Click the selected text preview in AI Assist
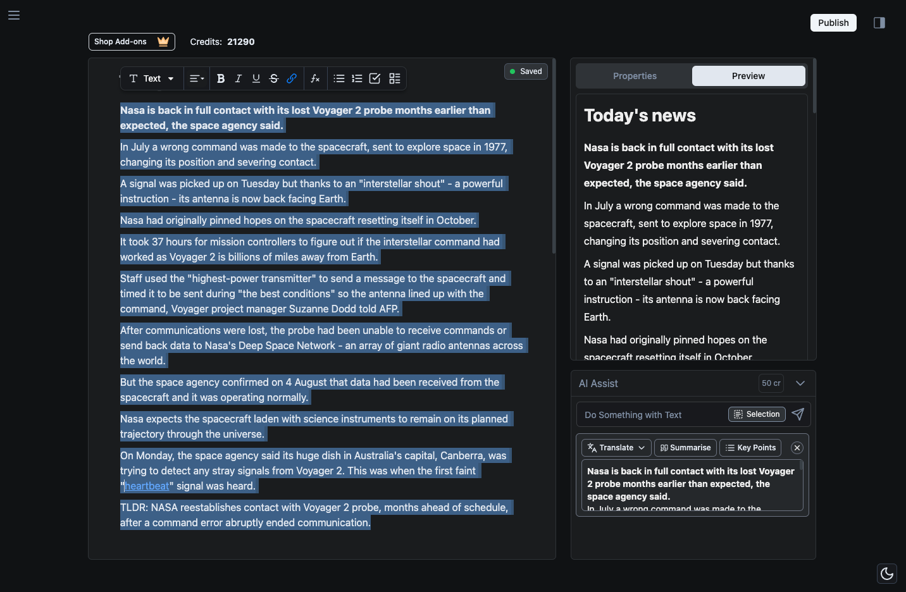 click(x=692, y=485)
